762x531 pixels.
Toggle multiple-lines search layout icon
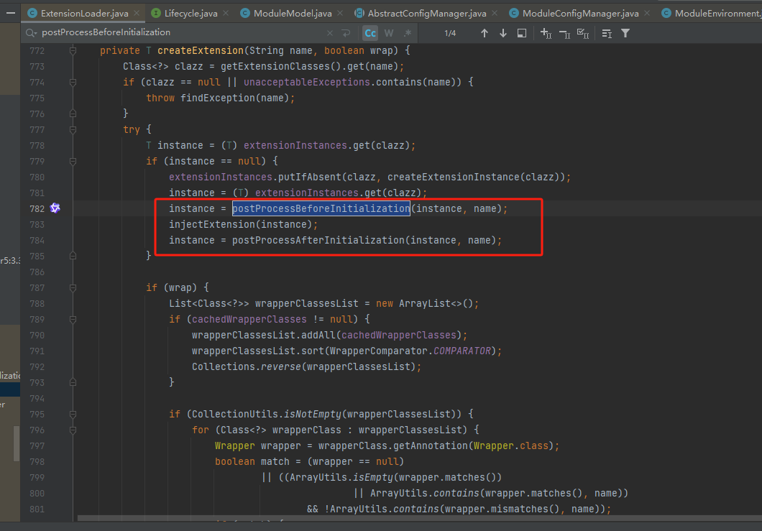point(607,33)
